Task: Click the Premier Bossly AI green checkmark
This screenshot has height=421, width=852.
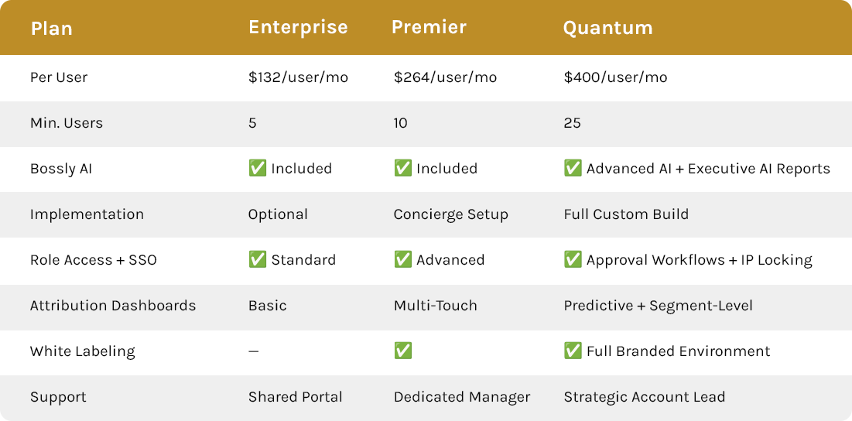Action: [402, 169]
